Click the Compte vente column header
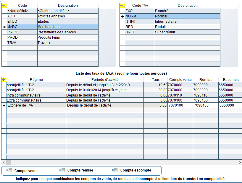The width and height of the screenshot is (242, 183). click(x=180, y=80)
